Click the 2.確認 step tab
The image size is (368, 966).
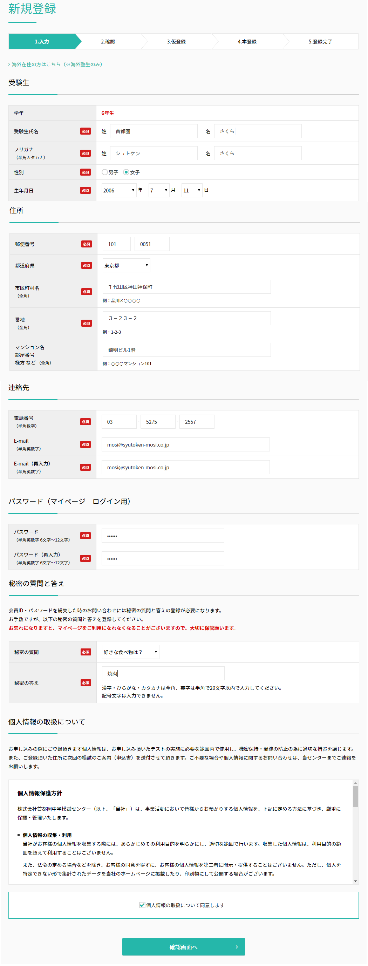point(108,42)
